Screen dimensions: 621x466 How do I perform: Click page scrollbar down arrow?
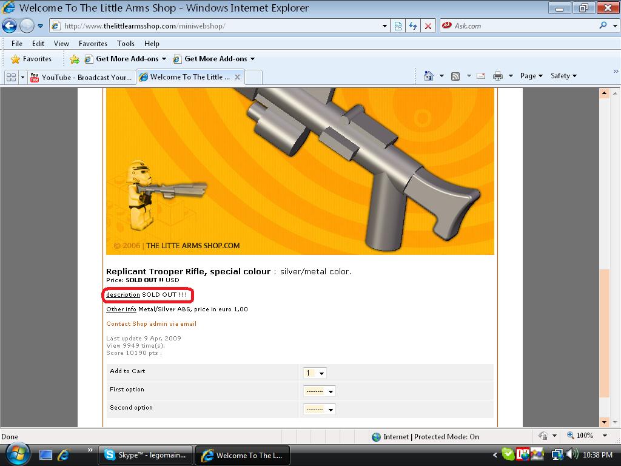pyautogui.click(x=605, y=422)
